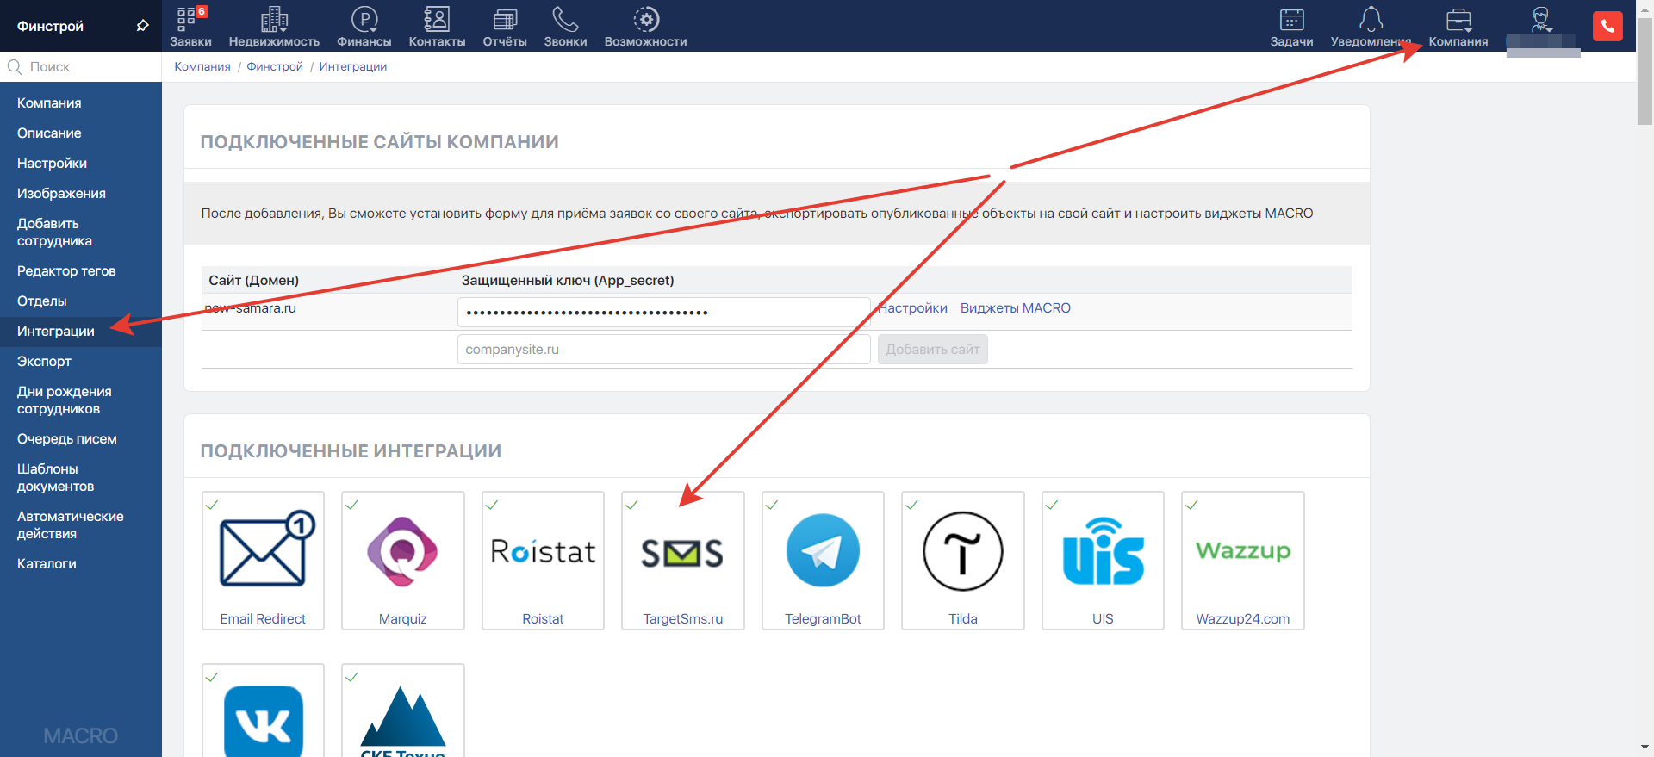The image size is (1654, 757).
Task: Open the СКБ Техно integration card
Action: tap(403, 710)
